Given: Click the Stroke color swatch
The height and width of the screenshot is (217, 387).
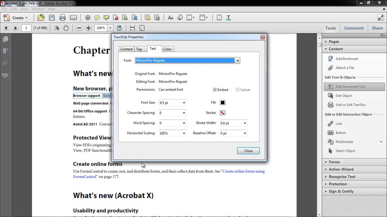Looking at the screenshot, I should click(223, 113).
